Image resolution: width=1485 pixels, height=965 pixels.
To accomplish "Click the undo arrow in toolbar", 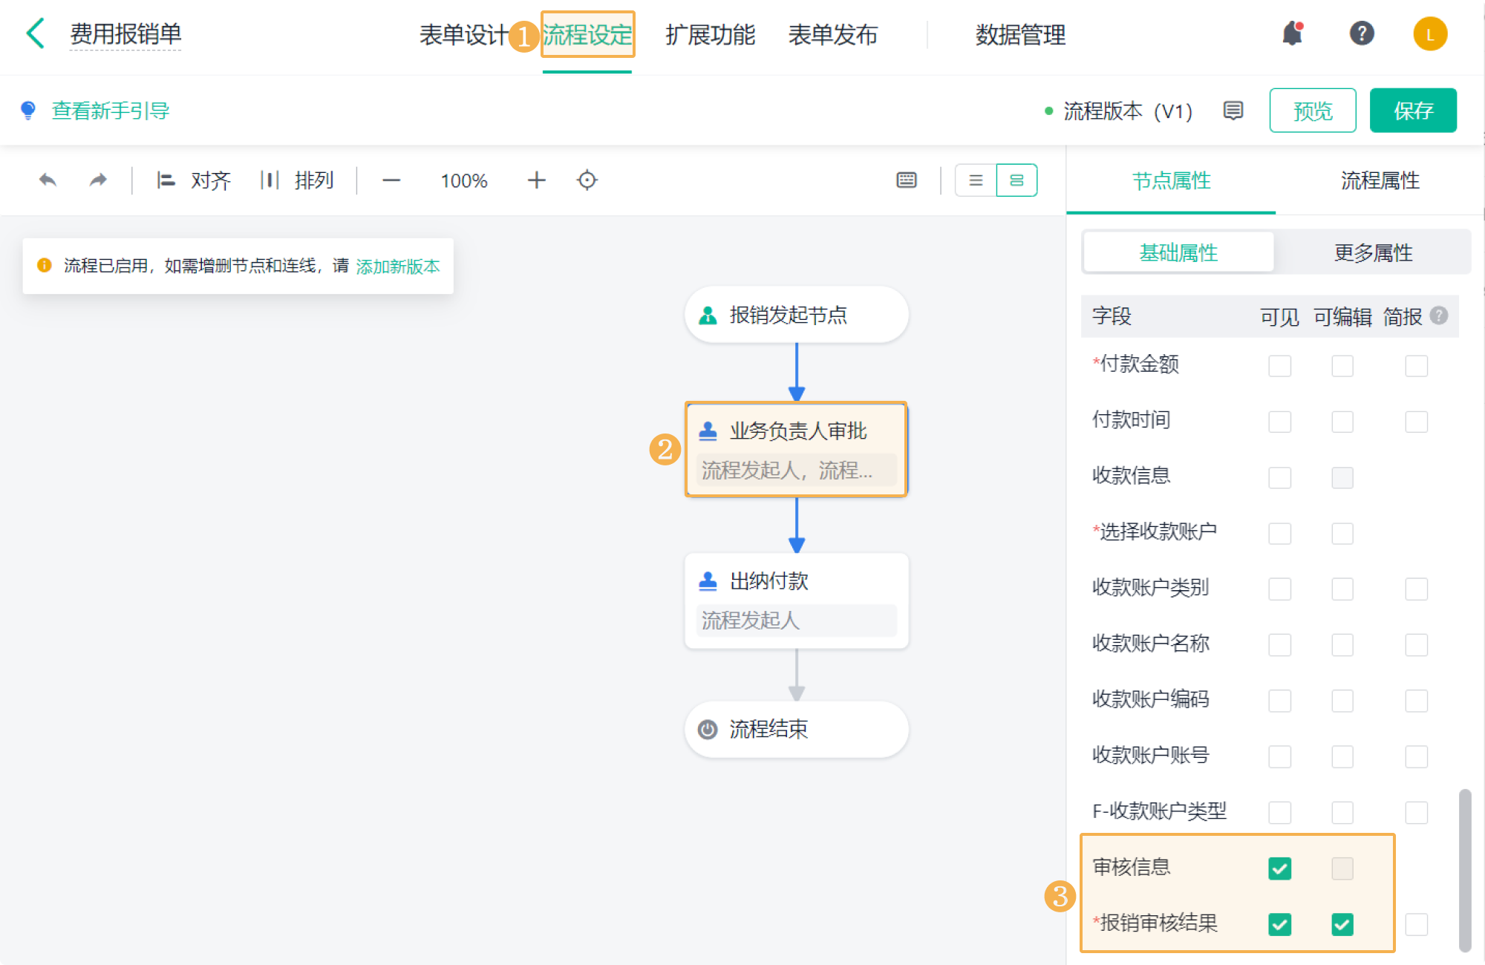I will click(48, 180).
